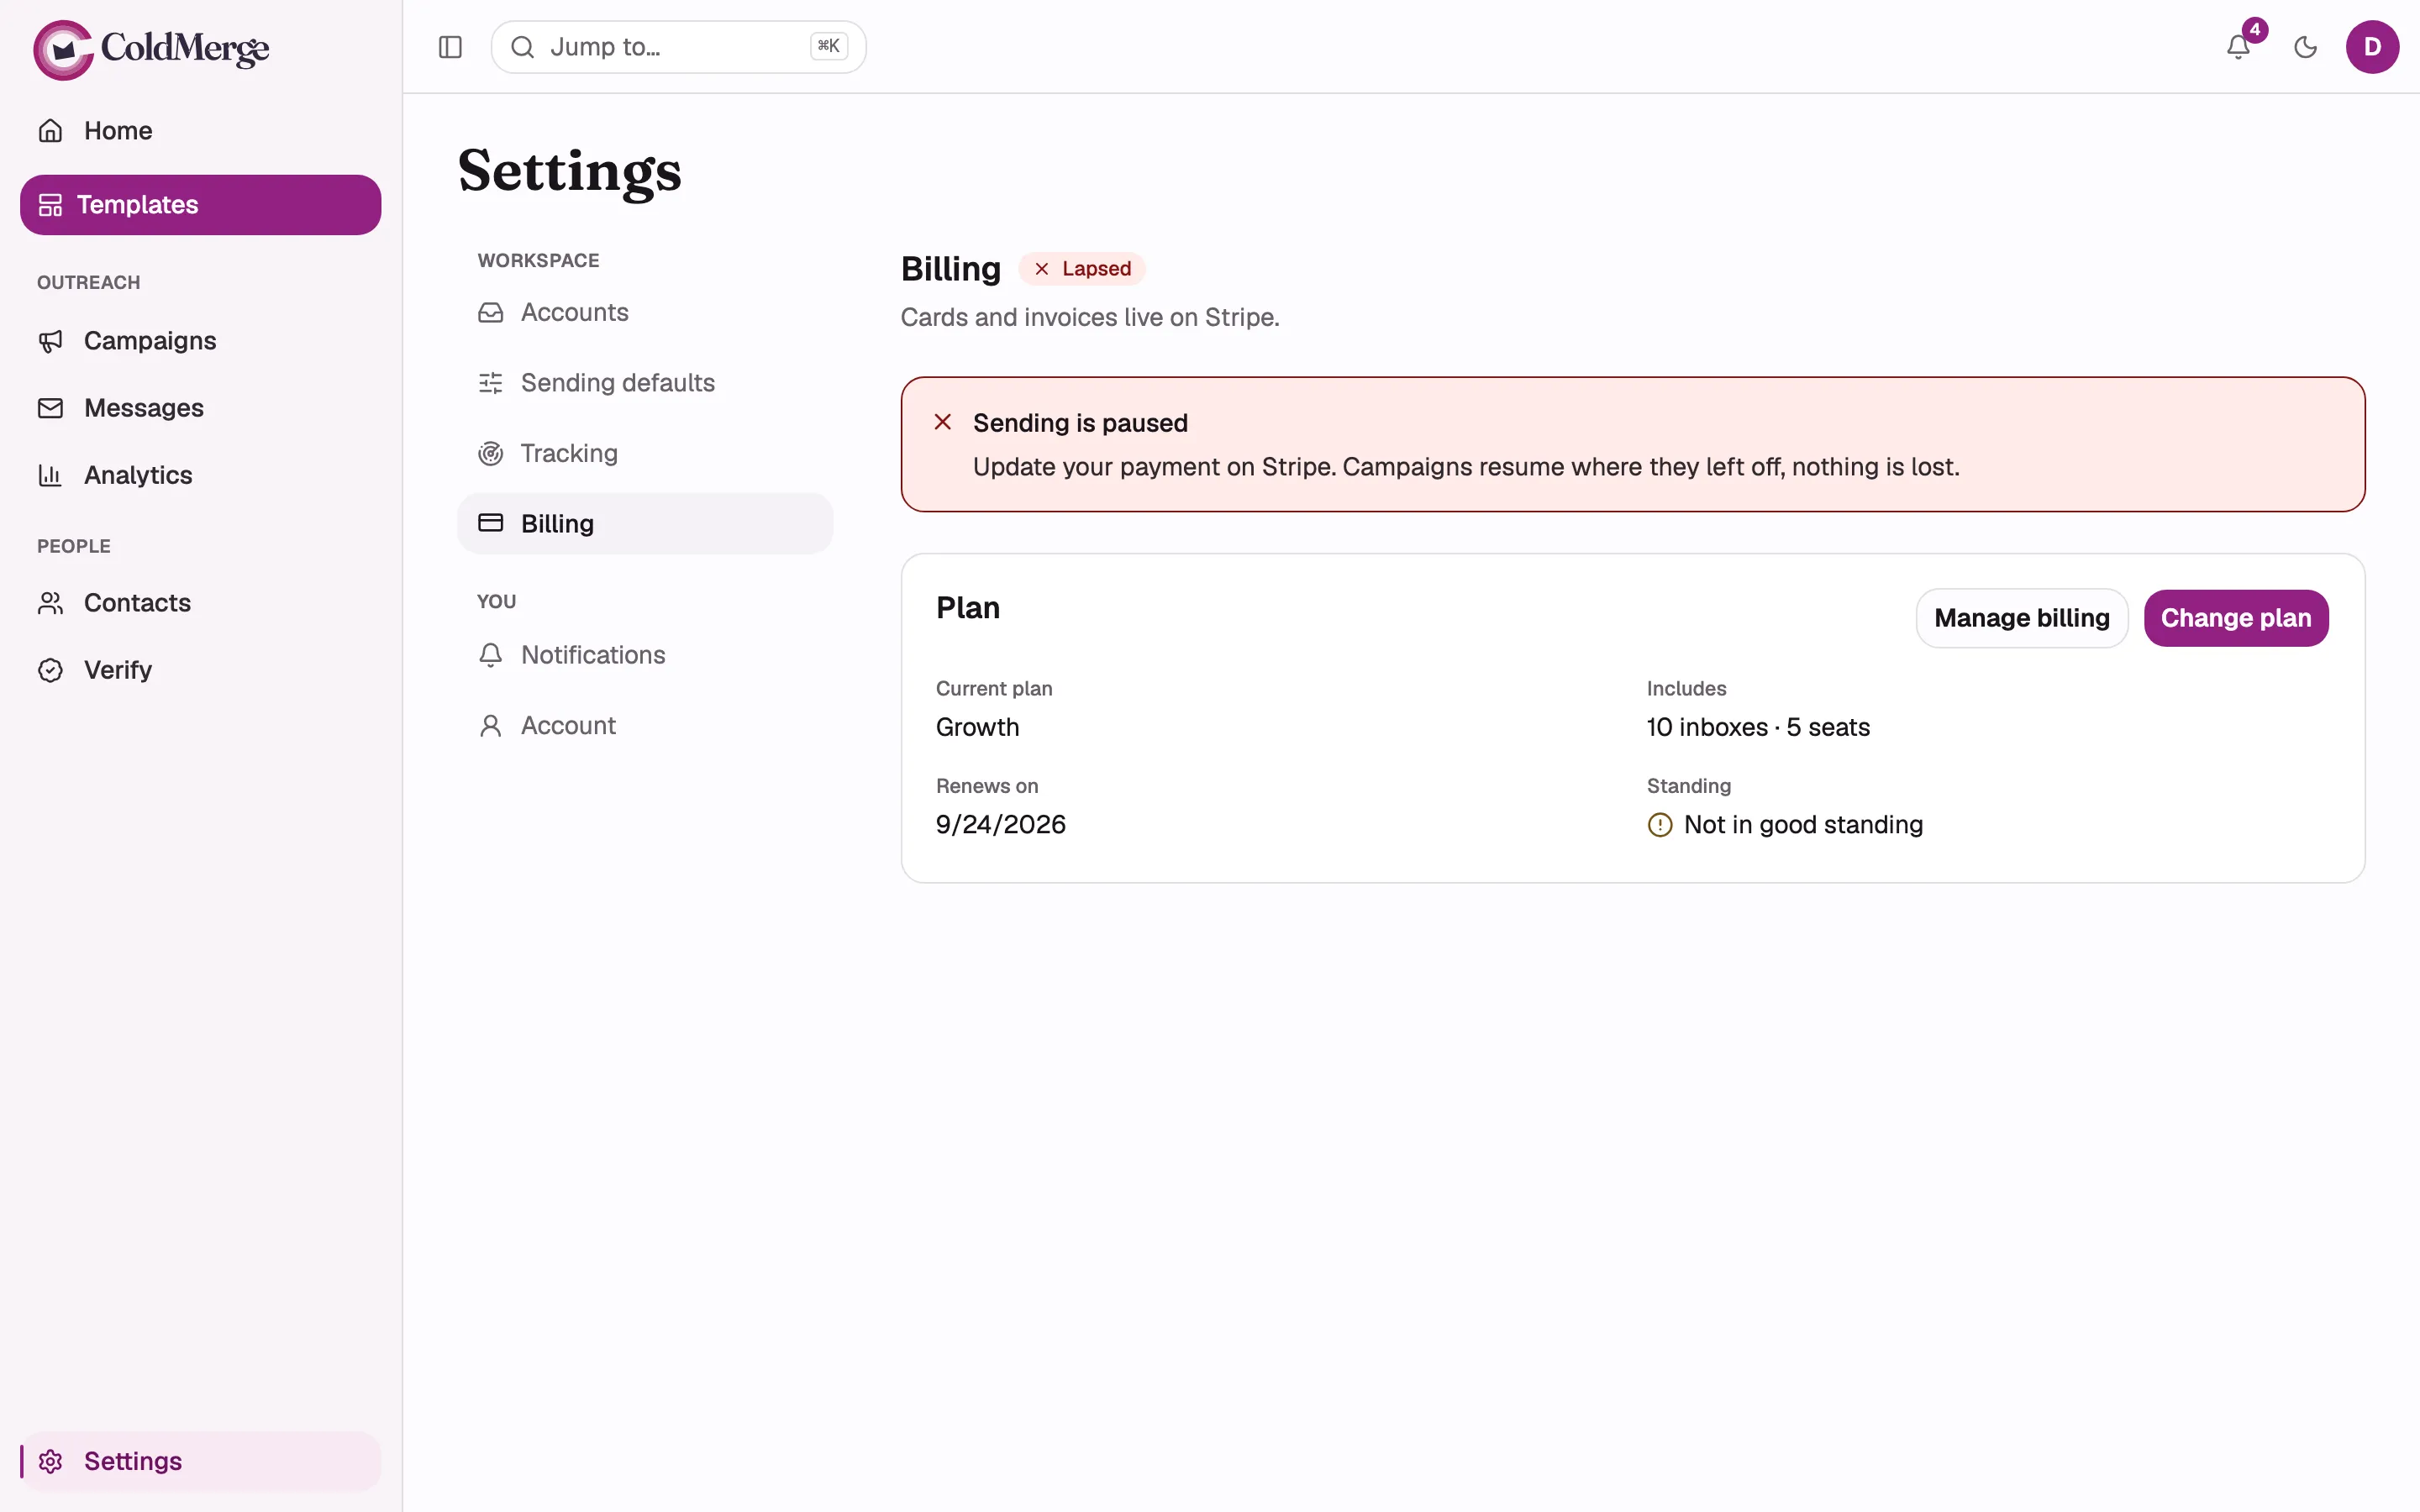Click the notification count badge 4
Viewport: 2420px width, 1512px height.
pyautogui.click(x=2255, y=30)
